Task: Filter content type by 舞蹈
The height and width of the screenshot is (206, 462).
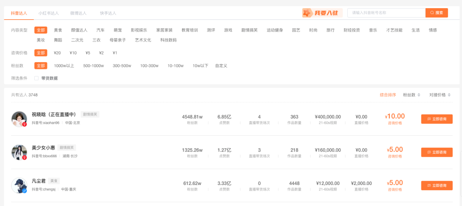Action: (x=58, y=40)
